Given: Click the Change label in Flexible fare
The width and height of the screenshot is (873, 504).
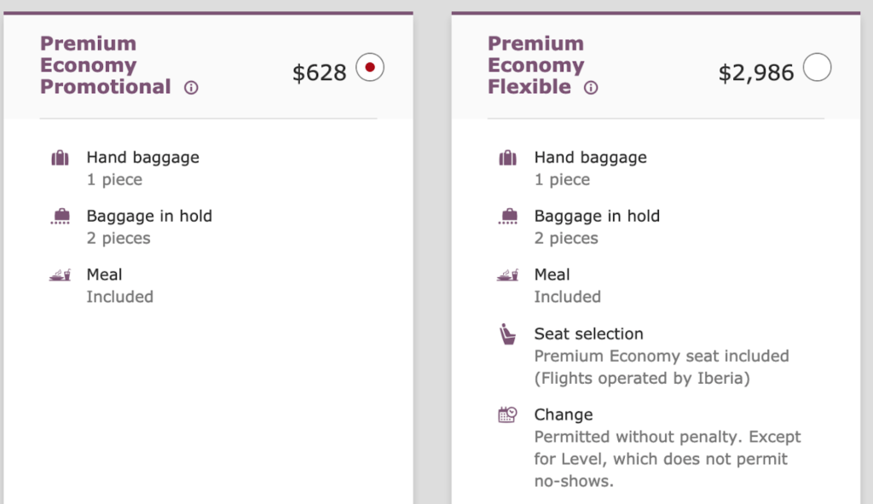Looking at the screenshot, I should tap(563, 414).
